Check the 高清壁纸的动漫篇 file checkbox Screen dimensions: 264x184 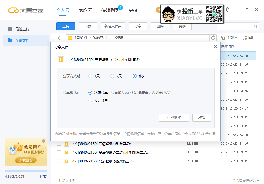coord(59,144)
